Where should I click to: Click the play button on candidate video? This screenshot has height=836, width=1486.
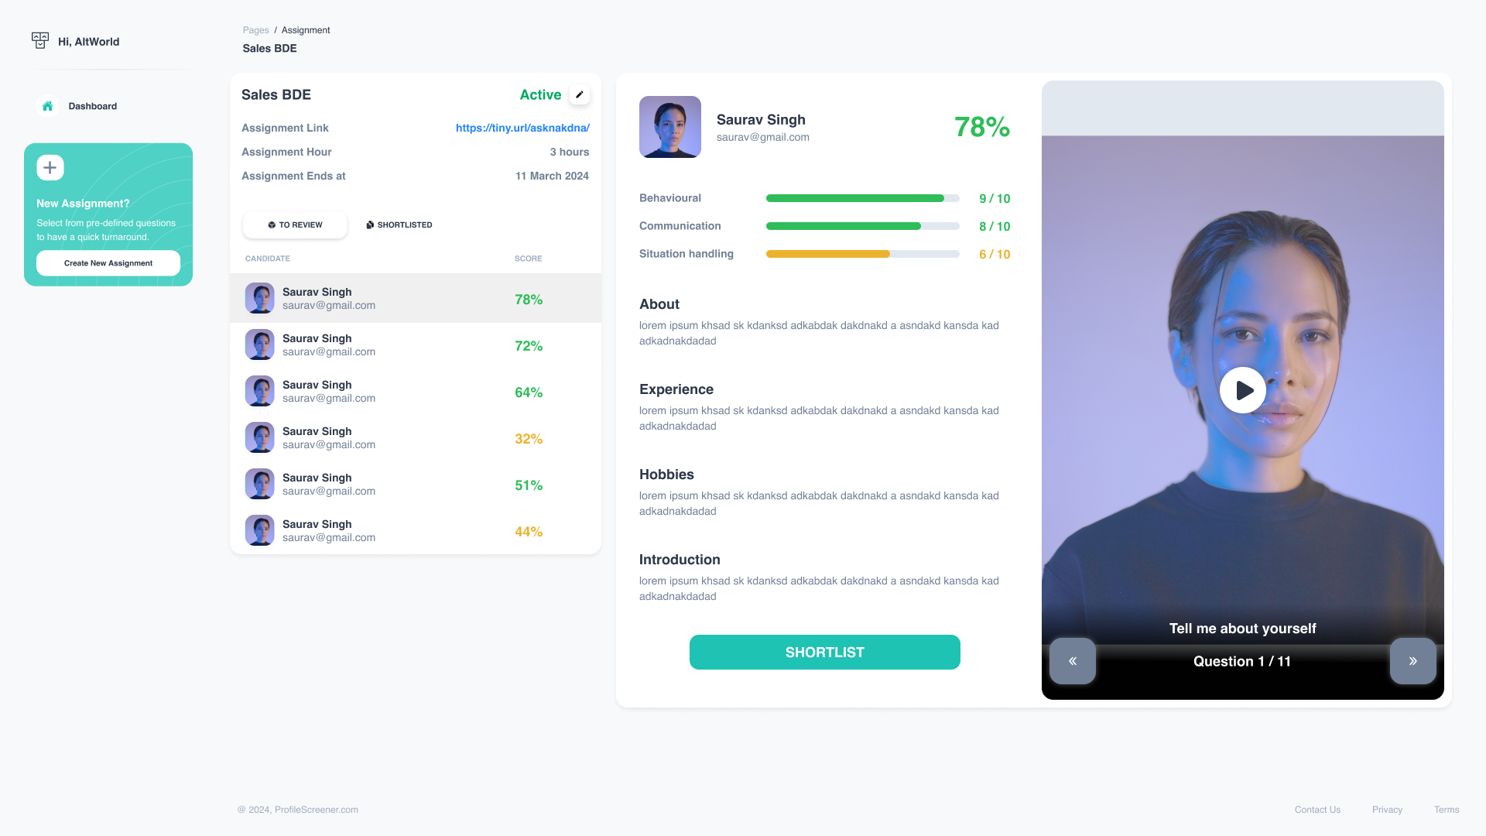click(x=1243, y=389)
